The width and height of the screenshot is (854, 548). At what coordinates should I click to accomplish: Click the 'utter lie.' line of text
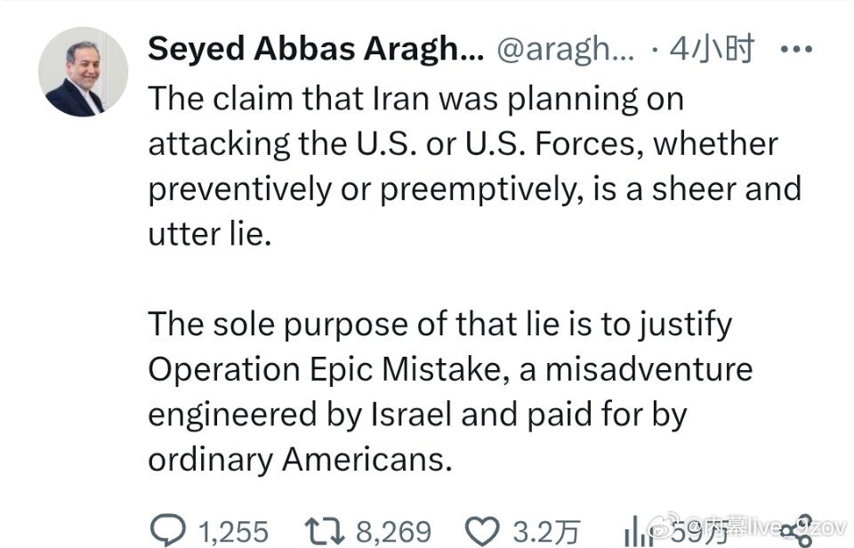(208, 234)
